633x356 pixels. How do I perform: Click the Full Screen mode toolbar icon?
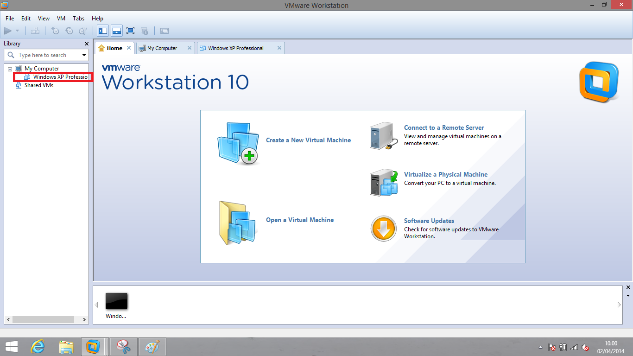[131, 31]
